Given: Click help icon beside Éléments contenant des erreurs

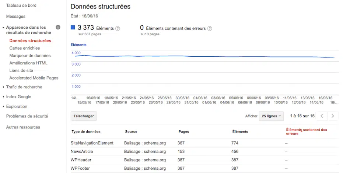Looking at the screenshot, I should [x=210, y=28].
